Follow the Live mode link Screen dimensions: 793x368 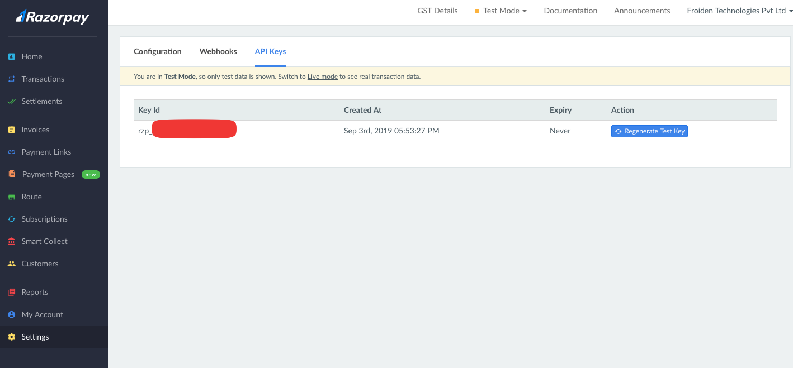click(323, 77)
